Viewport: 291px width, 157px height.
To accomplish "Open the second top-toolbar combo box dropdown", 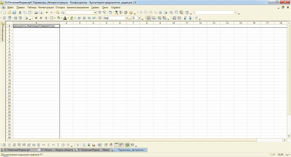I will pos(236,13).
